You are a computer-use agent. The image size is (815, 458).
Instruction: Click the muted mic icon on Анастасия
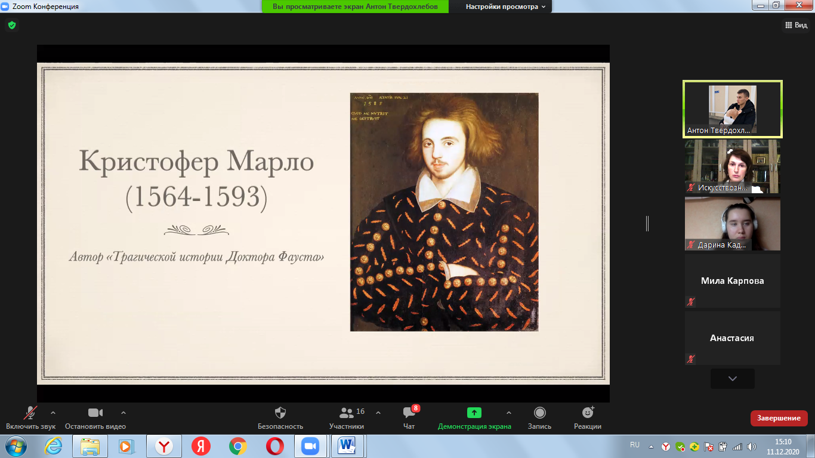click(x=691, y=359)
